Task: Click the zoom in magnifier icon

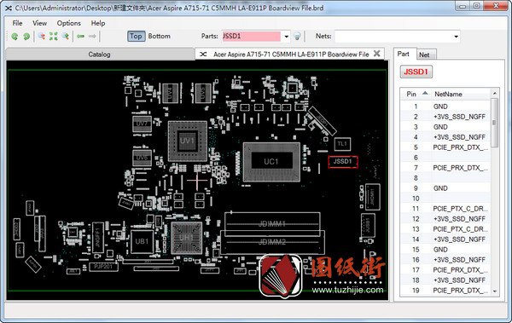Action: click(66, 36)
